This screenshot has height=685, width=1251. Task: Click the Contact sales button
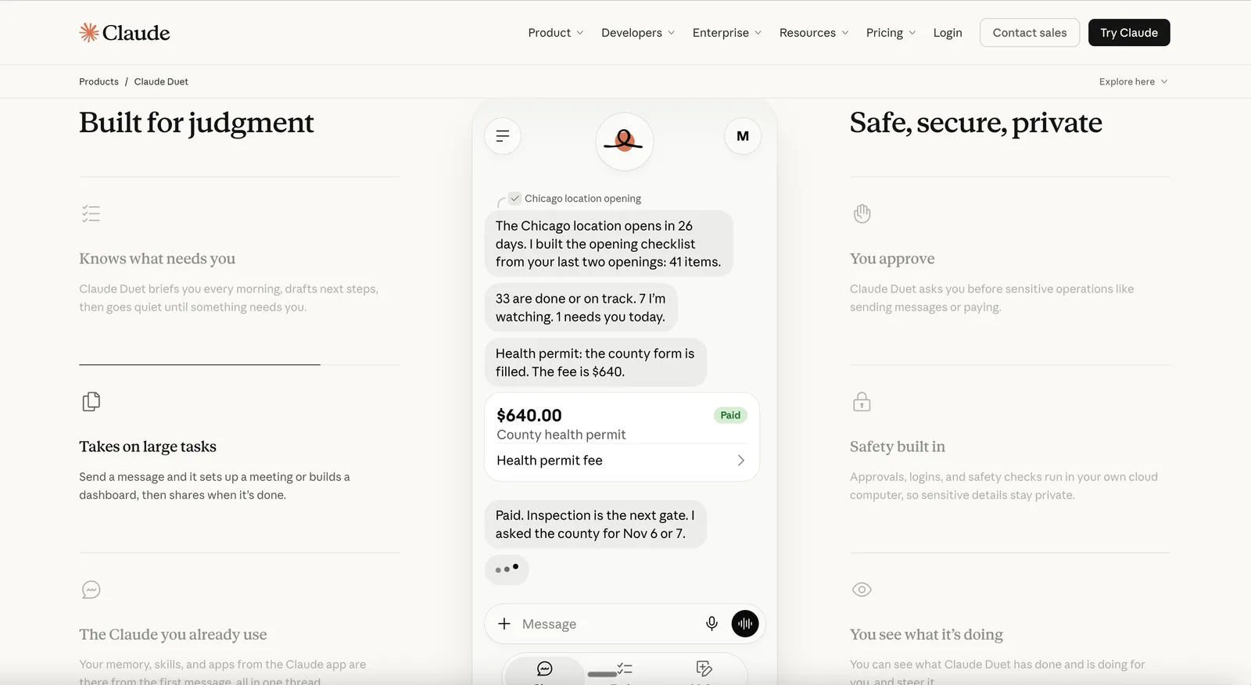tap(1030, 33)
